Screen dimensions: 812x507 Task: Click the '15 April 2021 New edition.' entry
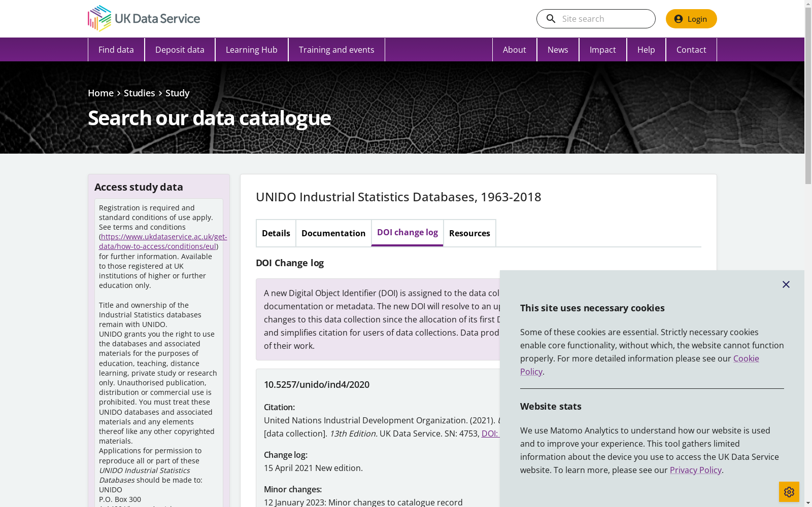click(x=313, y=468)
